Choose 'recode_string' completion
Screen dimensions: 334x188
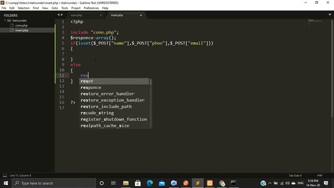coord(114,113)
